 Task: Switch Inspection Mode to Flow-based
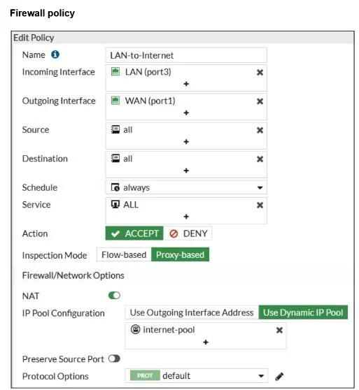pyautogui.click(x=124, y=254)
